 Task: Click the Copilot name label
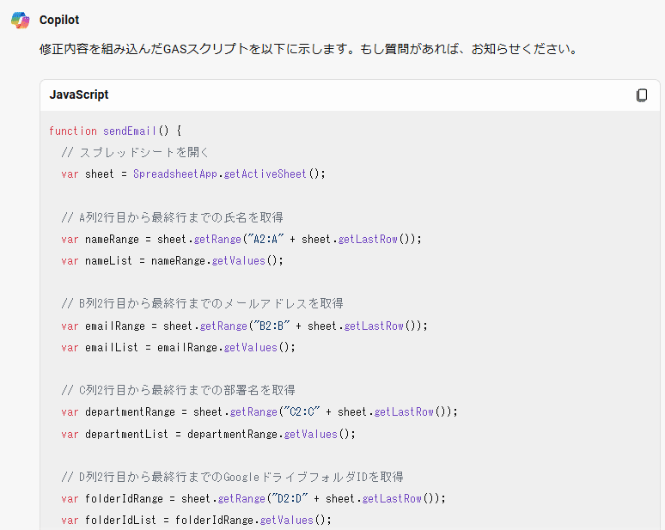pos(59,20)
